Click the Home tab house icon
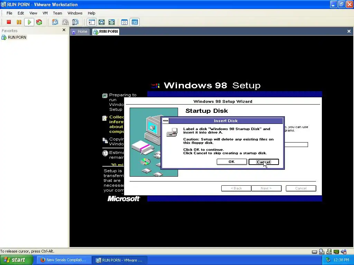Screen dimensions: 354x265 pyautogui.click(x=74, y=32)
